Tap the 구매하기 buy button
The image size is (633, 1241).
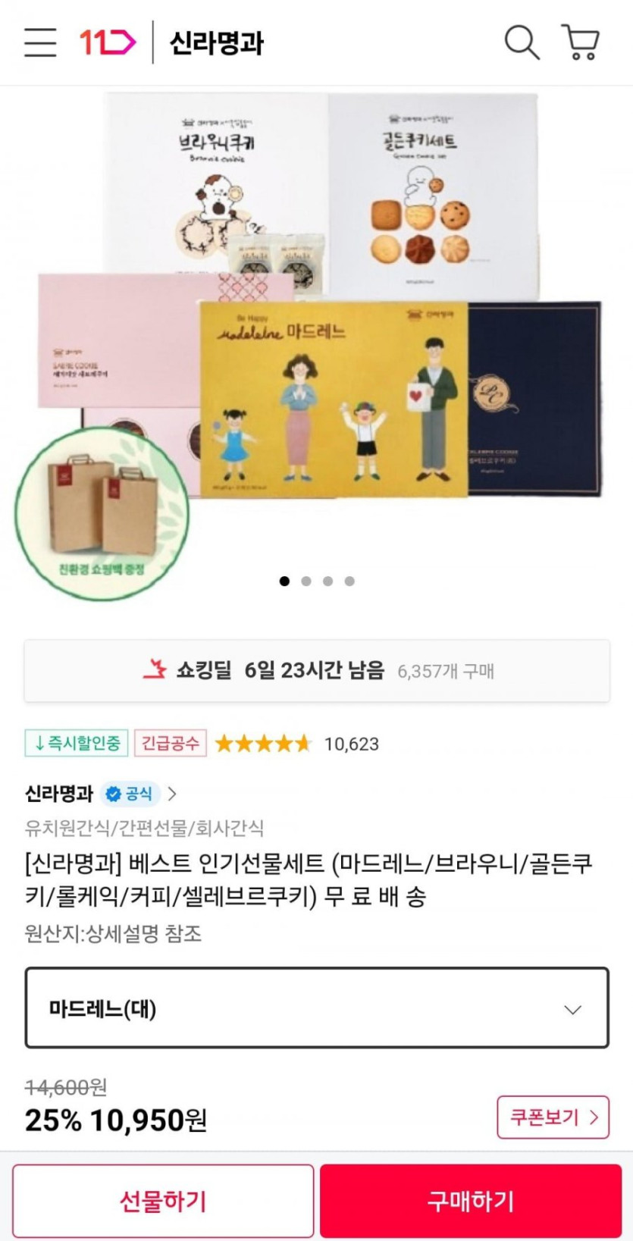point(471,1201)
